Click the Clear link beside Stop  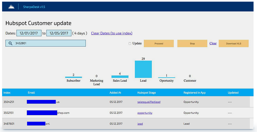(x=213, y=43)
